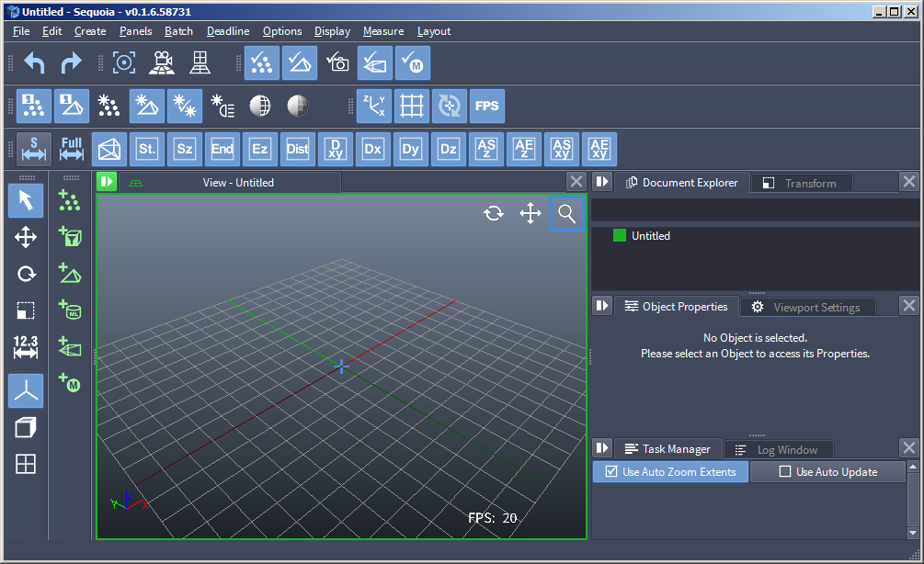The height and width of the screenshot is (564, 924).
Task: Click the wireframe sphere shading icon
Action: [x=260, y=106]
